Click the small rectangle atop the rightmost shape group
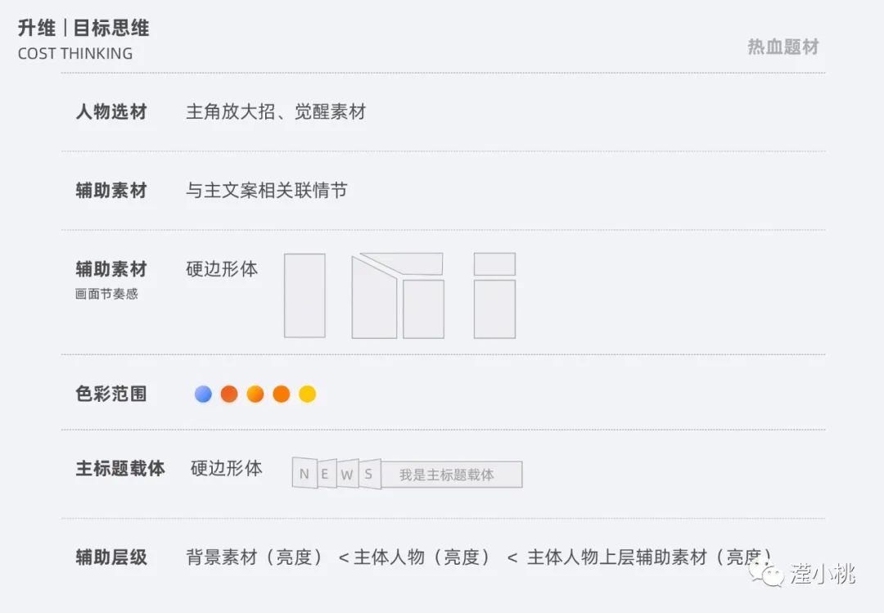Viewport: 884px width, 613px height. [x=494, y=264]
